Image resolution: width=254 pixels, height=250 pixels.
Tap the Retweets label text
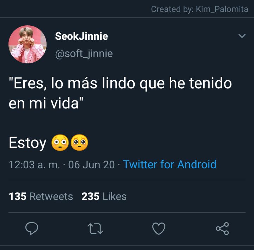[x=51, y=196]
